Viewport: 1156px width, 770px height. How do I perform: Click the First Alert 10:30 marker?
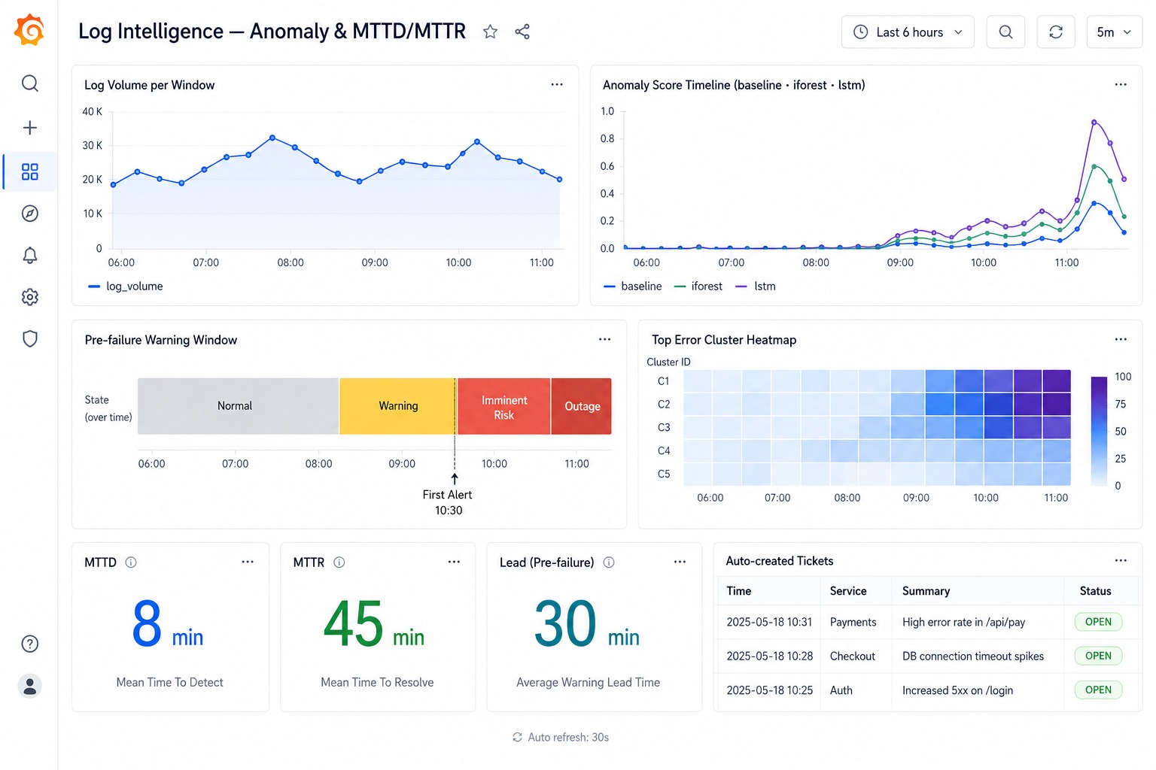448,502
